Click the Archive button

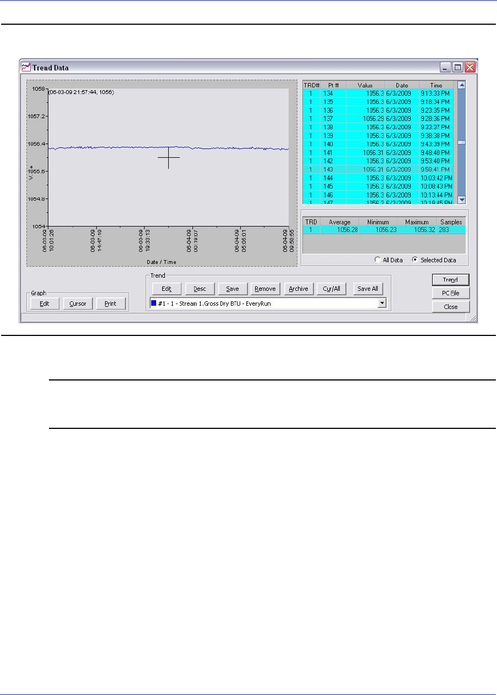click(299, 289)
